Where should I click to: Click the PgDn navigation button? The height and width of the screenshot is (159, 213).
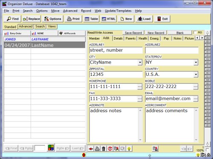point(63,148)
